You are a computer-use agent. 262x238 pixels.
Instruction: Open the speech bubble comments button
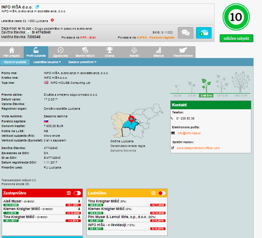tap(185, 33)
